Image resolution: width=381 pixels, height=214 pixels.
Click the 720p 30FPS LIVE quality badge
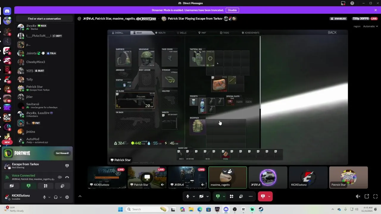point(365,18)
